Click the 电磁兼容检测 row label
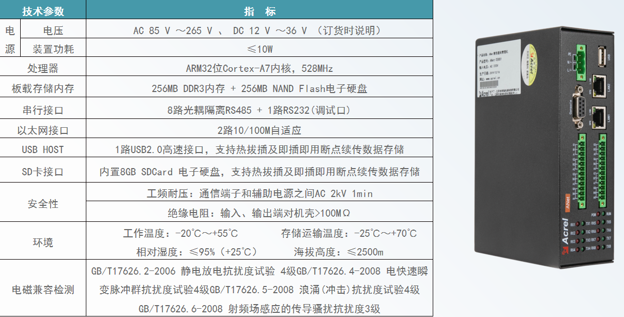Screen dimensions: 624x317 (x=43, y=290)
